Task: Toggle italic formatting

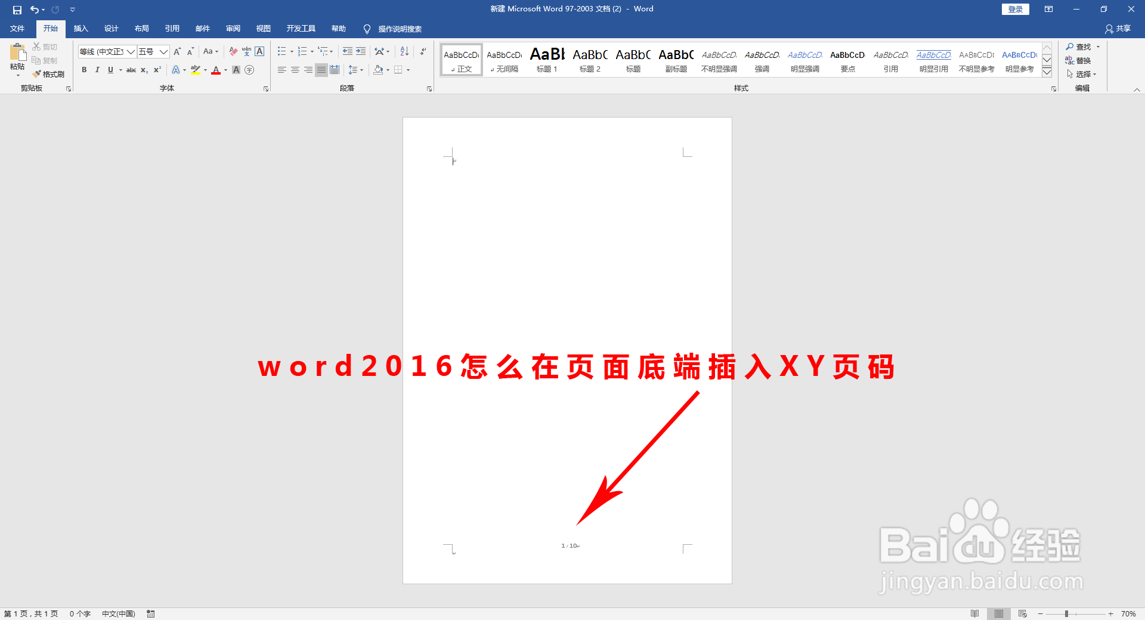Action: tap(97, 70)
